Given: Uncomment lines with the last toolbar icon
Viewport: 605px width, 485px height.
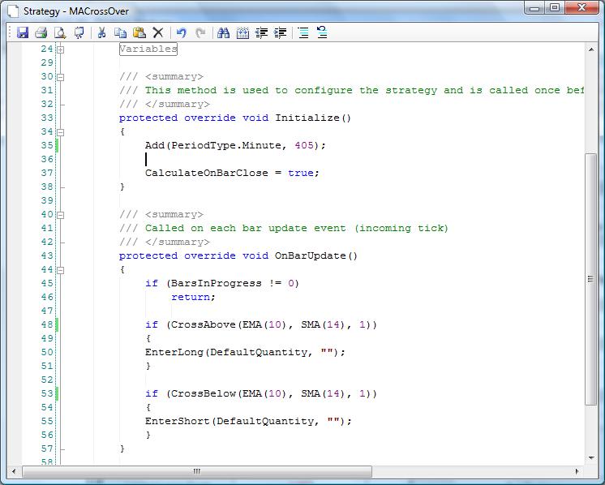Looking at the screenshot, I should point(322,32).
